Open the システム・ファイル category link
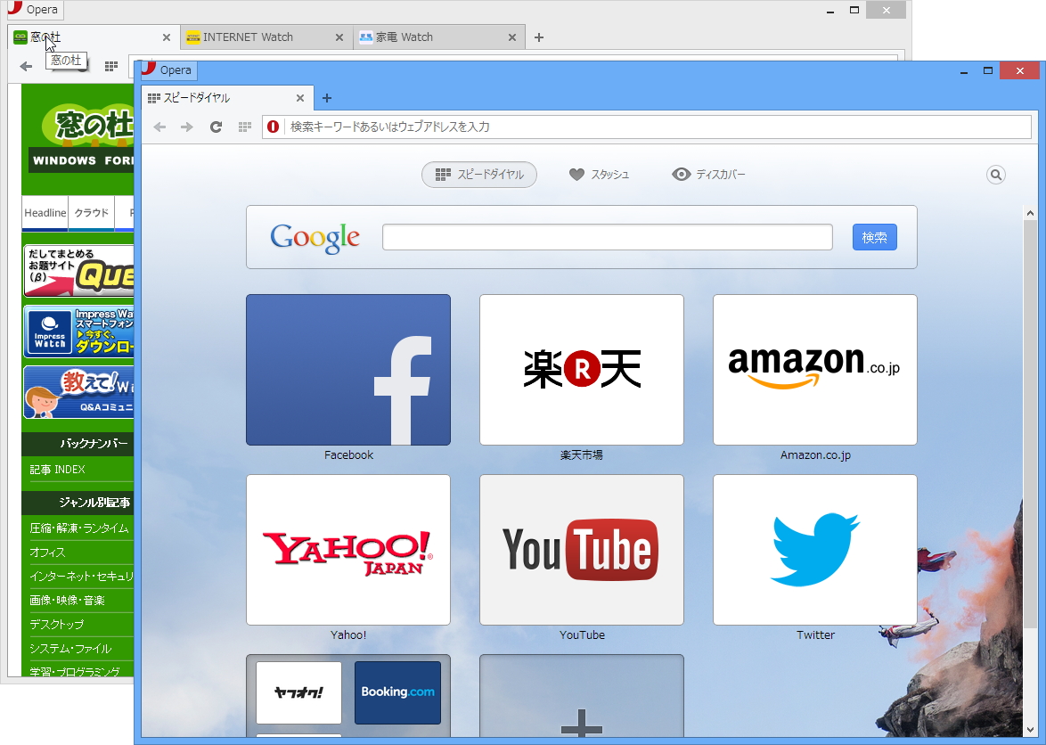Viewport: 1046px width, 745px height. [70, 648]
